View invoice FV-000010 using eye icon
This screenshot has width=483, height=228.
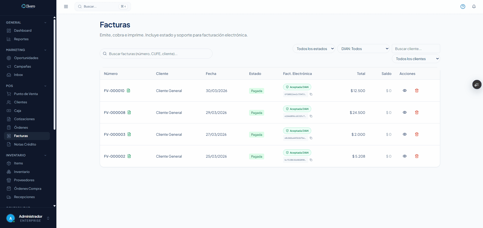click(x=404, y=91)
